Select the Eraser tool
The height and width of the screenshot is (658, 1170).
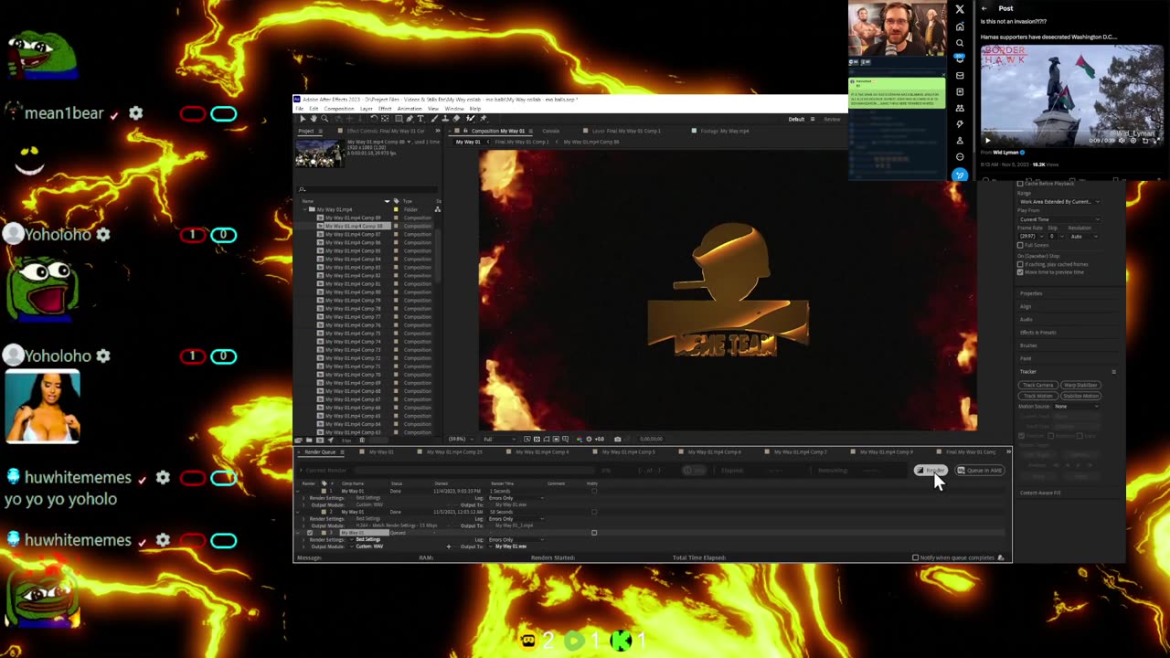click(x=456, y=119)
